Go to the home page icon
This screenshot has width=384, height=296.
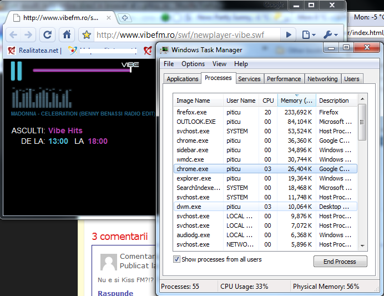[x=67, y=35]
